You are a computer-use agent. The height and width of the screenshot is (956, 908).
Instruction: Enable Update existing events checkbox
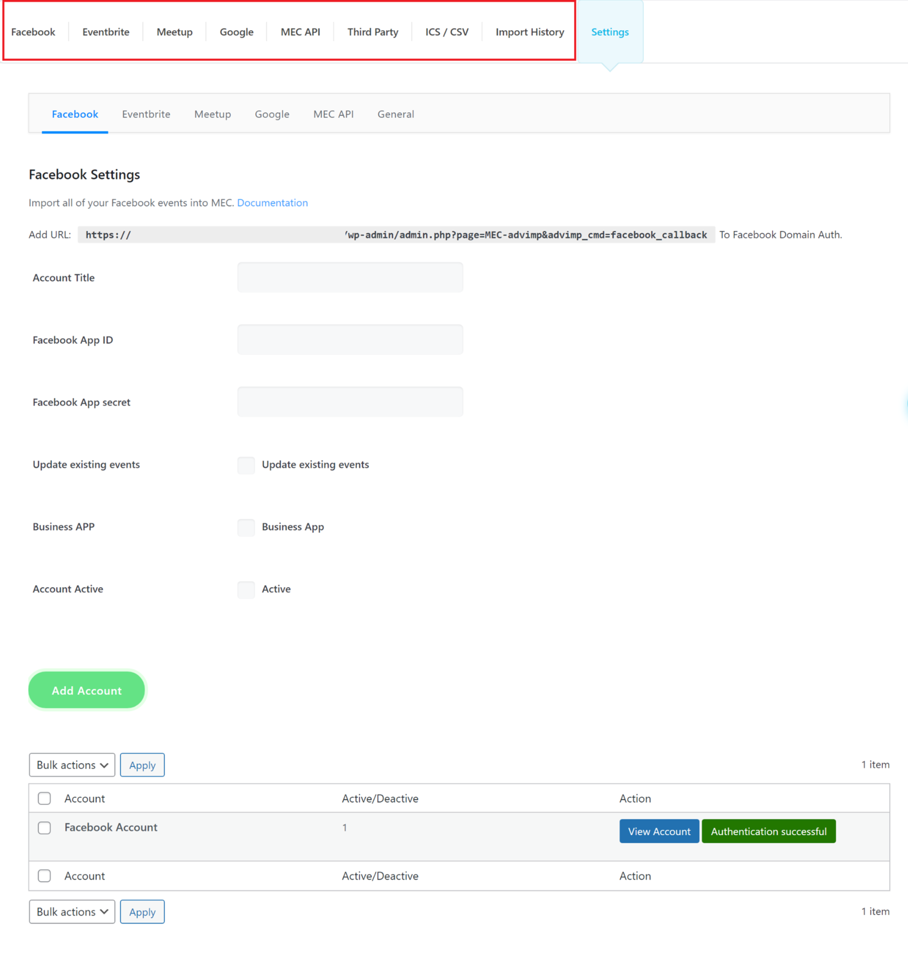[246, 464]
